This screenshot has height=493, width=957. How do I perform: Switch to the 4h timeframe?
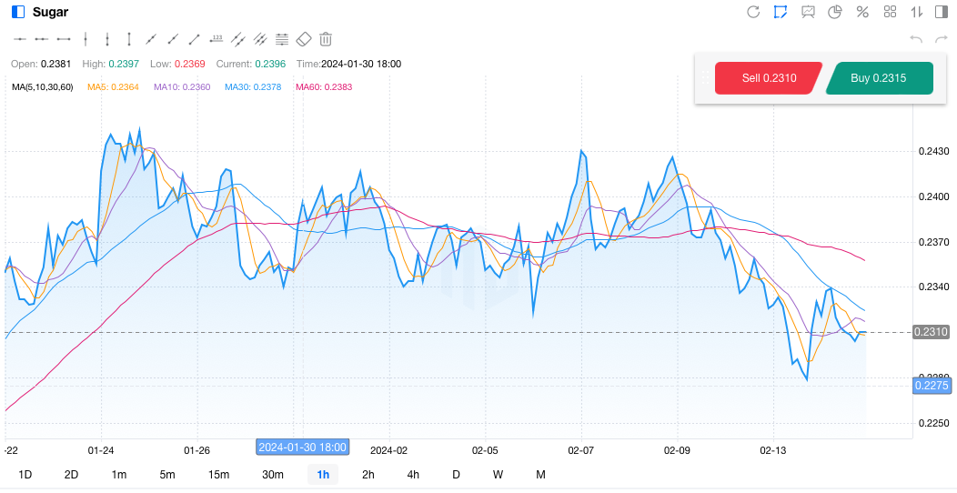[x=413, y=474]
